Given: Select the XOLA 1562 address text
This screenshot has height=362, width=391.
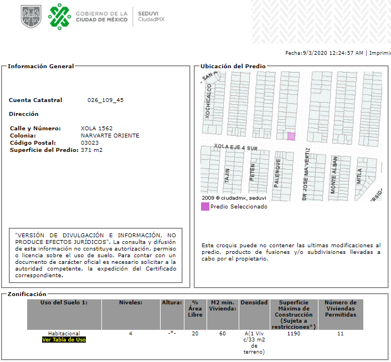Looking at the screenshot, I should click(96, 128).
